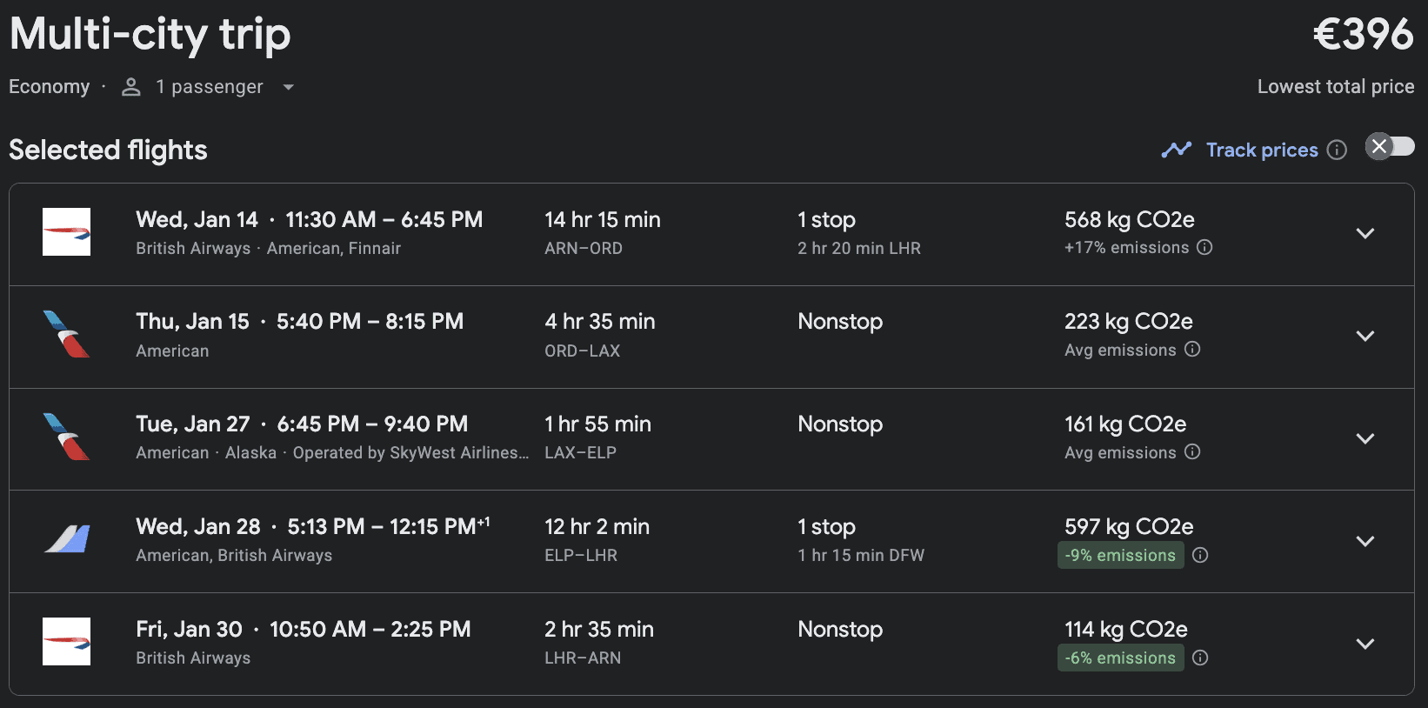Click the Track prices info icon
Screen dimensions: 1428x708
[x=1338, y=150]
